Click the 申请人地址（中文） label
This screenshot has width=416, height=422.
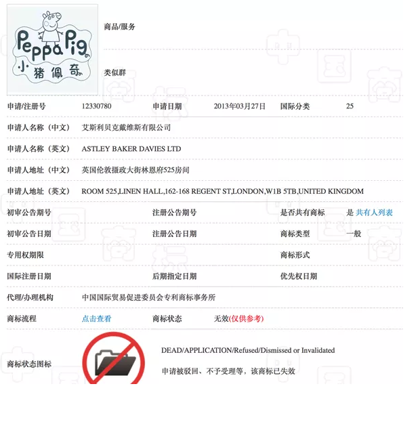(39, 170)
